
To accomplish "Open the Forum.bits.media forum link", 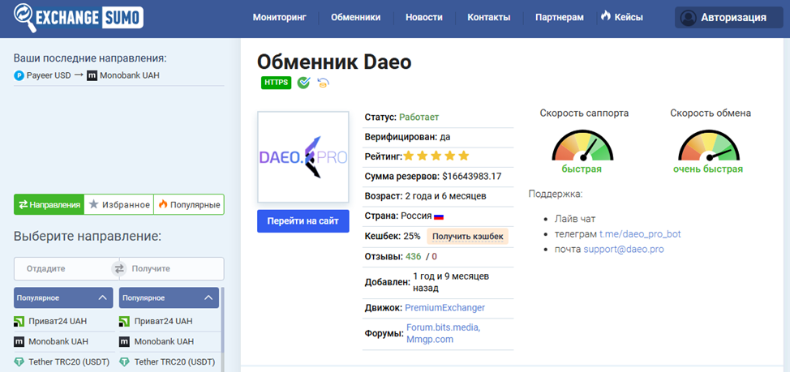I will click(444, 327).
